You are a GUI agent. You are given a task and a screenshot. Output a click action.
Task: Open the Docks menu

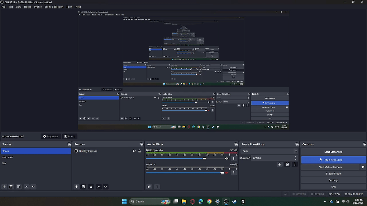[28, 7]
